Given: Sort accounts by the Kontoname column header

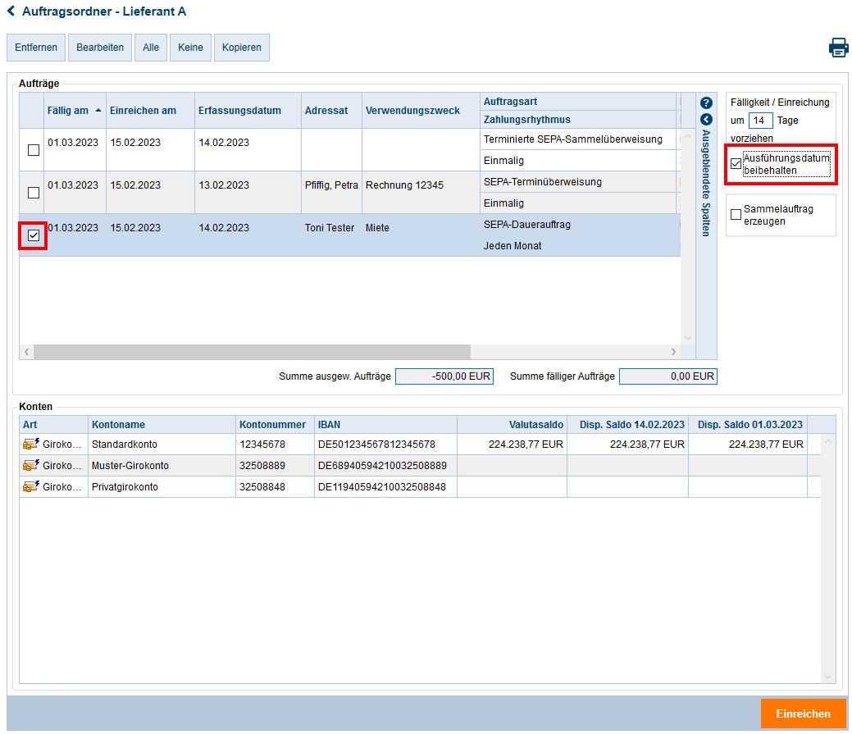Looking at the screenshot, I should [x=162, y=424].
